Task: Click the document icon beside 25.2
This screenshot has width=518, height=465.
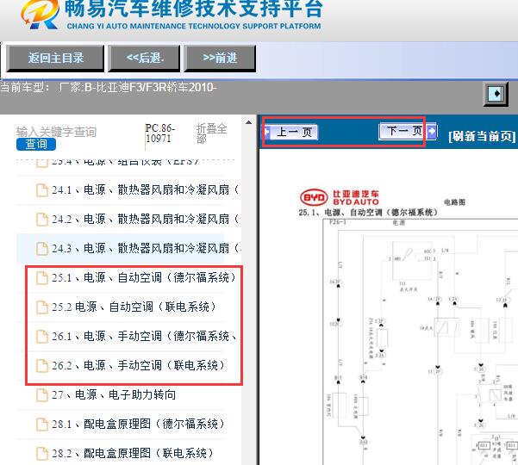Action: [42, 307]
